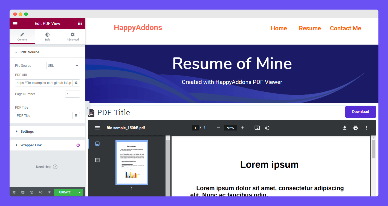388x206 pixels.
Task: Open the Elementor hamburger menu
Action: (15, 24)
